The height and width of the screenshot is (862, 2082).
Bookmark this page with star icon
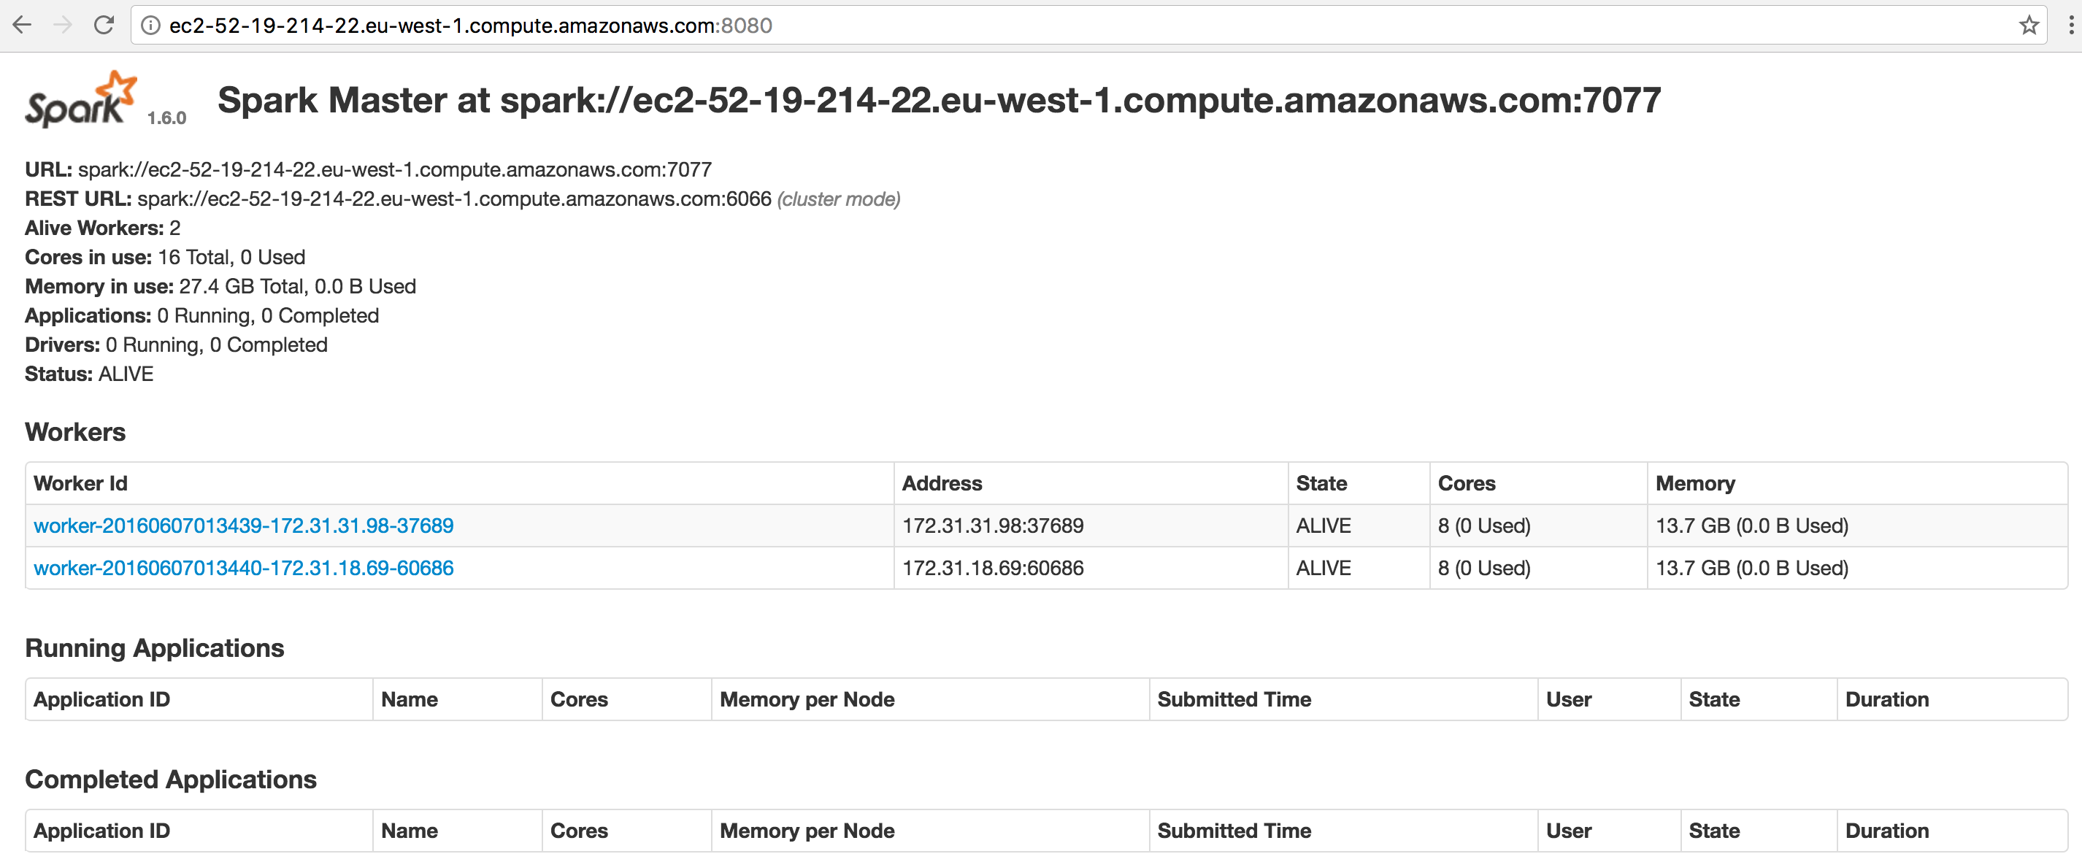pyautogui.click(x=2029, y=26)
